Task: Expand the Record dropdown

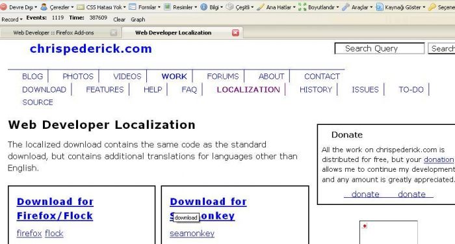Action: coord(12,20)
